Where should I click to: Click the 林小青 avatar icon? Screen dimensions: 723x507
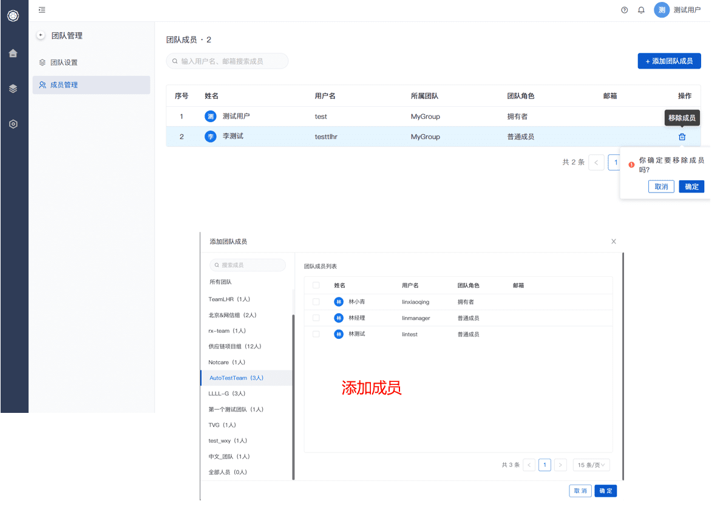[339, 302]
